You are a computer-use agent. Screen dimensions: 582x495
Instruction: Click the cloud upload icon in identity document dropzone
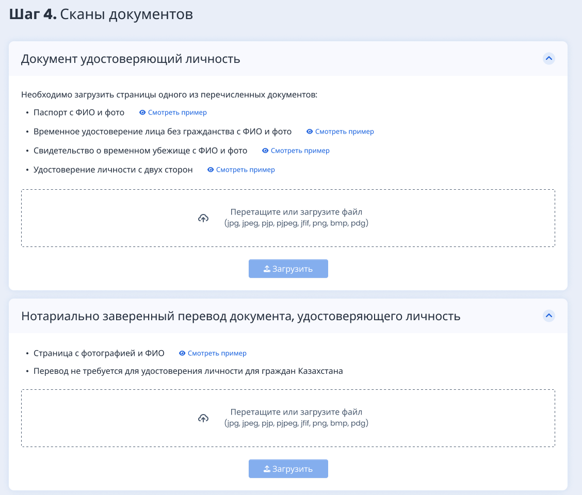point(203,218)
